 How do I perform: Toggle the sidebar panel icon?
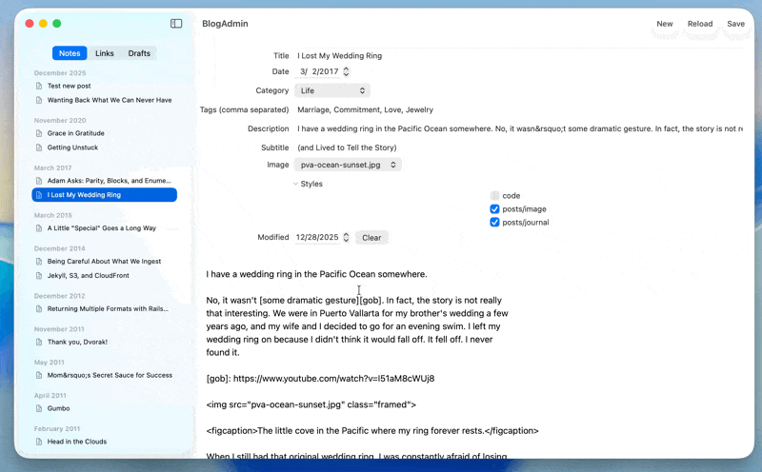[x=176, y=23]
